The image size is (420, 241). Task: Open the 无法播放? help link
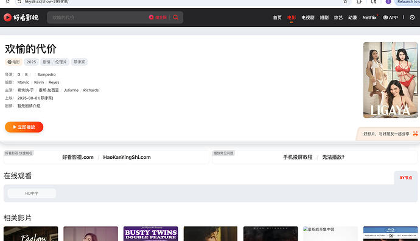[x=333, y=157]
